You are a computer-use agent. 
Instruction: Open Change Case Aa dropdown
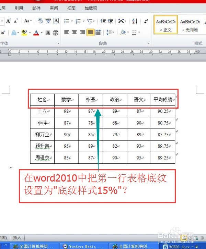pos(28,21)
